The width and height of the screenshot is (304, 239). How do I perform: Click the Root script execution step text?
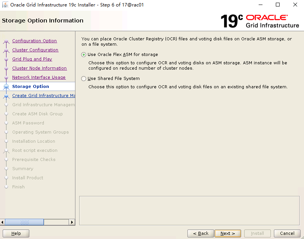35,150
